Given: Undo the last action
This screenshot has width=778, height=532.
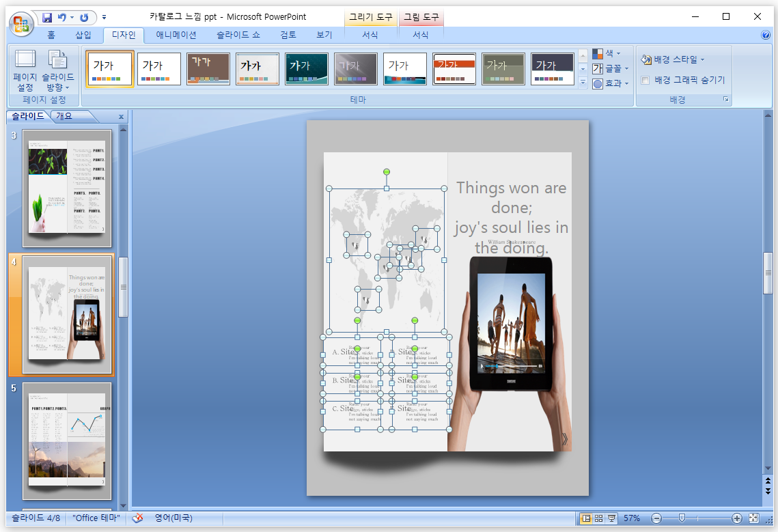Looking at the screenshot, I should click(62, 17).
